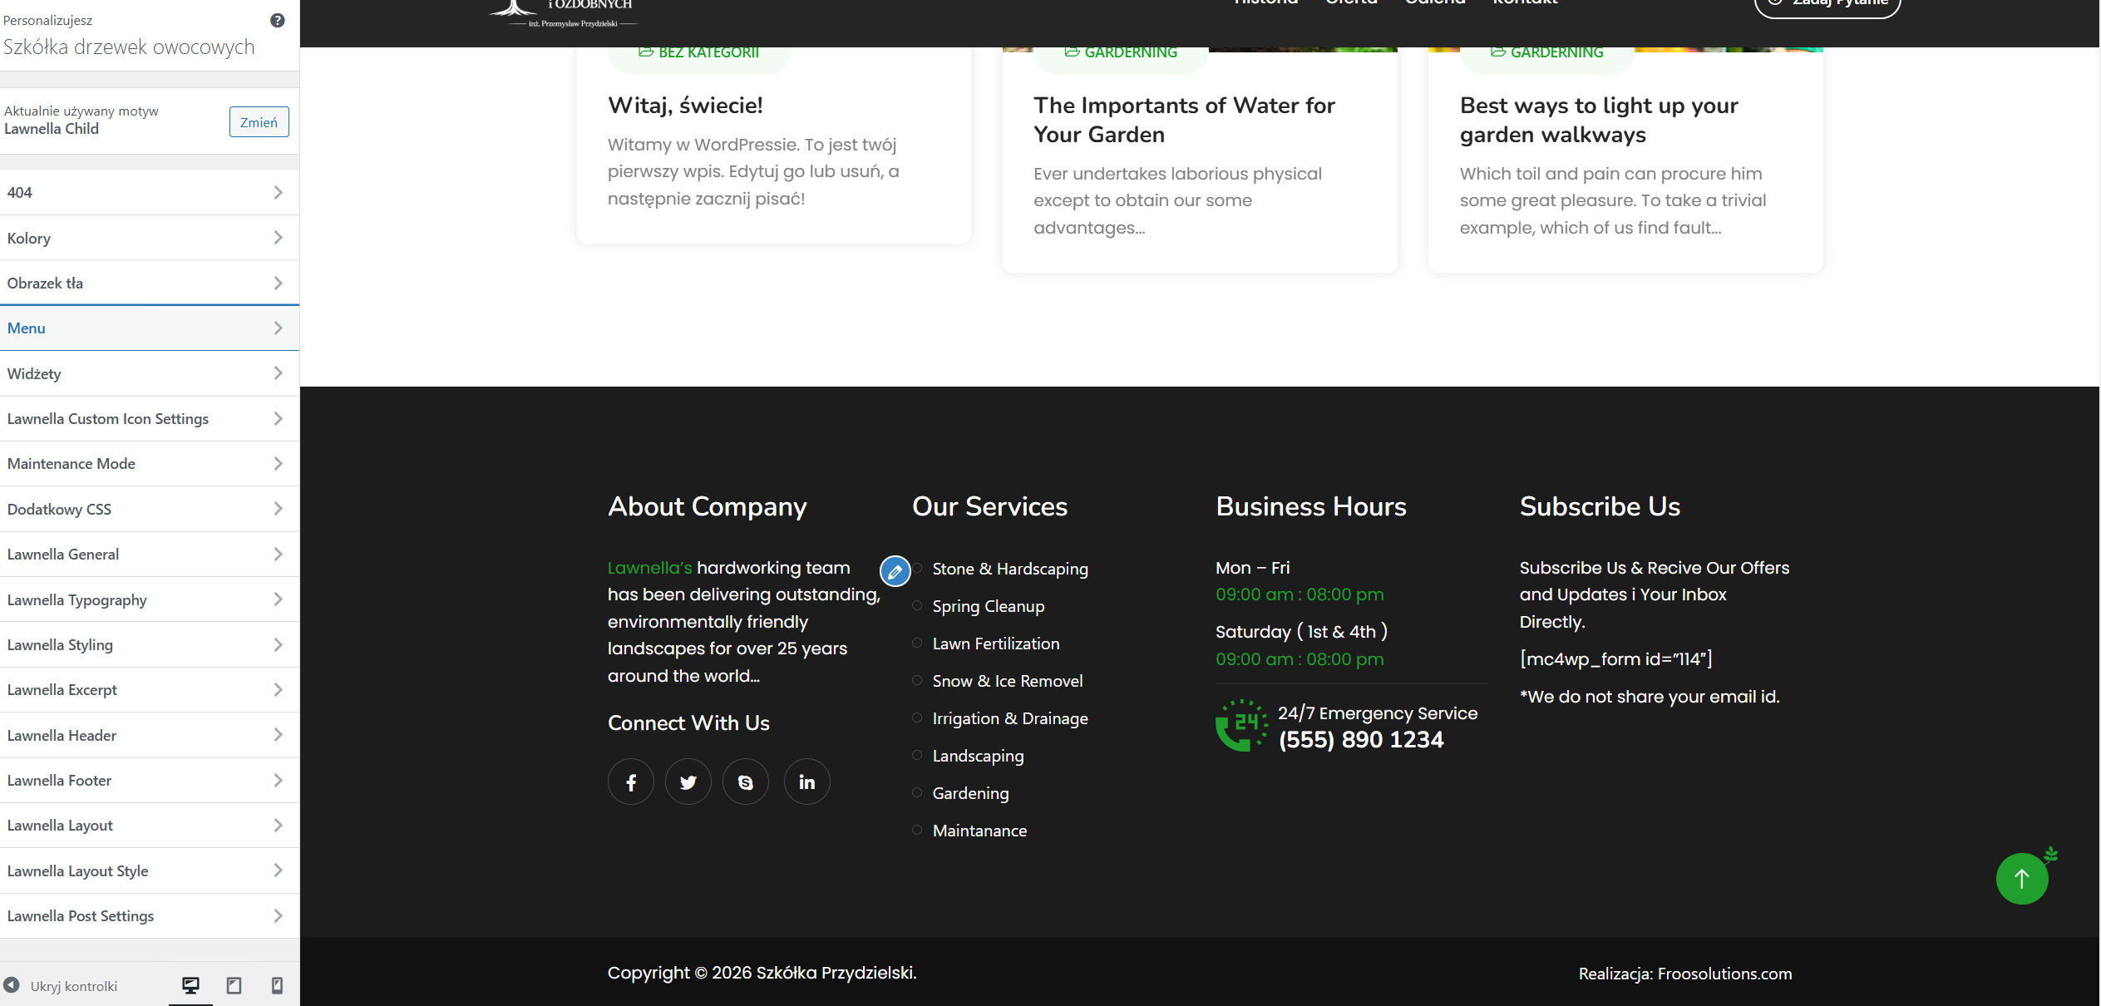Click the Zmień theme button
This screenshot has width=2101, height=1006.
tap(259, 122)
